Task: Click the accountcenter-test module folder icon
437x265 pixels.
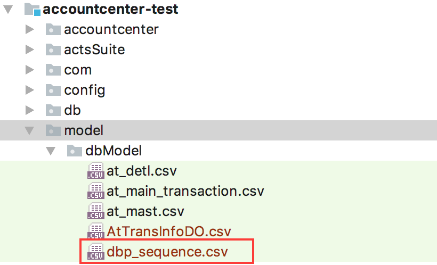Action: click(33, 9)
